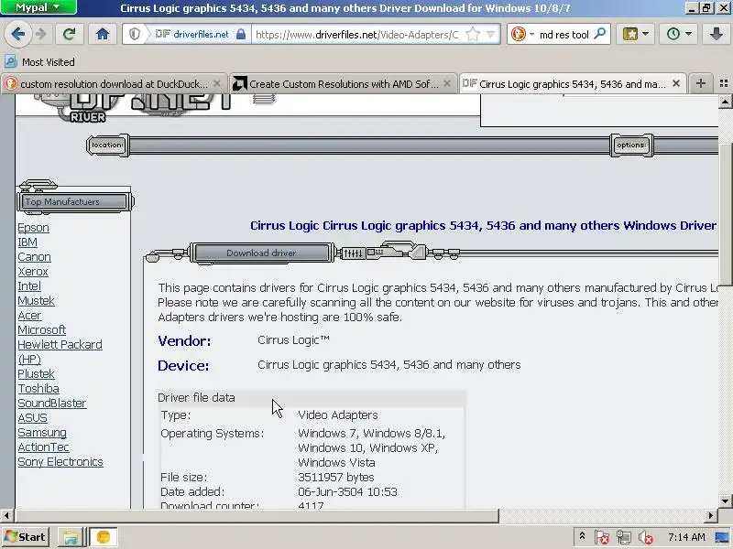The image size is (733, 549).
Task: Click the horizontal scrollbar left arrow
Action: [x=6, y=515]
